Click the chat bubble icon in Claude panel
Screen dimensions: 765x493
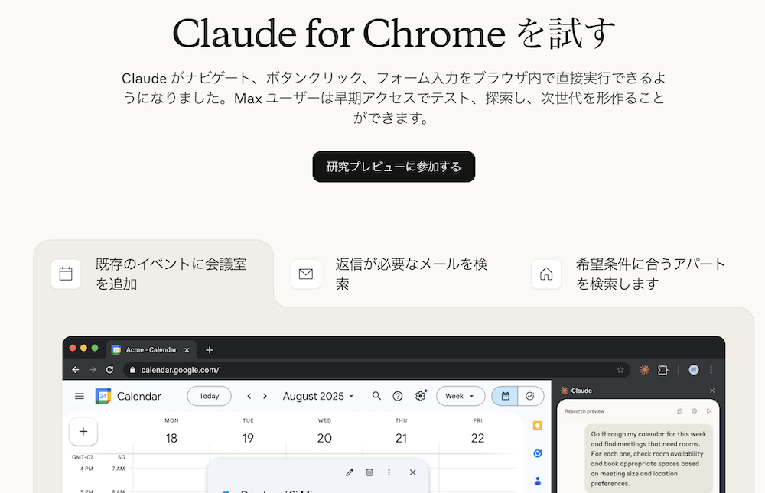pos(679,411)
